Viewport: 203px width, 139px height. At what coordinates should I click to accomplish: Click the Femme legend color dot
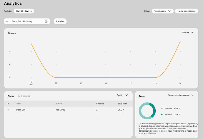162,115
